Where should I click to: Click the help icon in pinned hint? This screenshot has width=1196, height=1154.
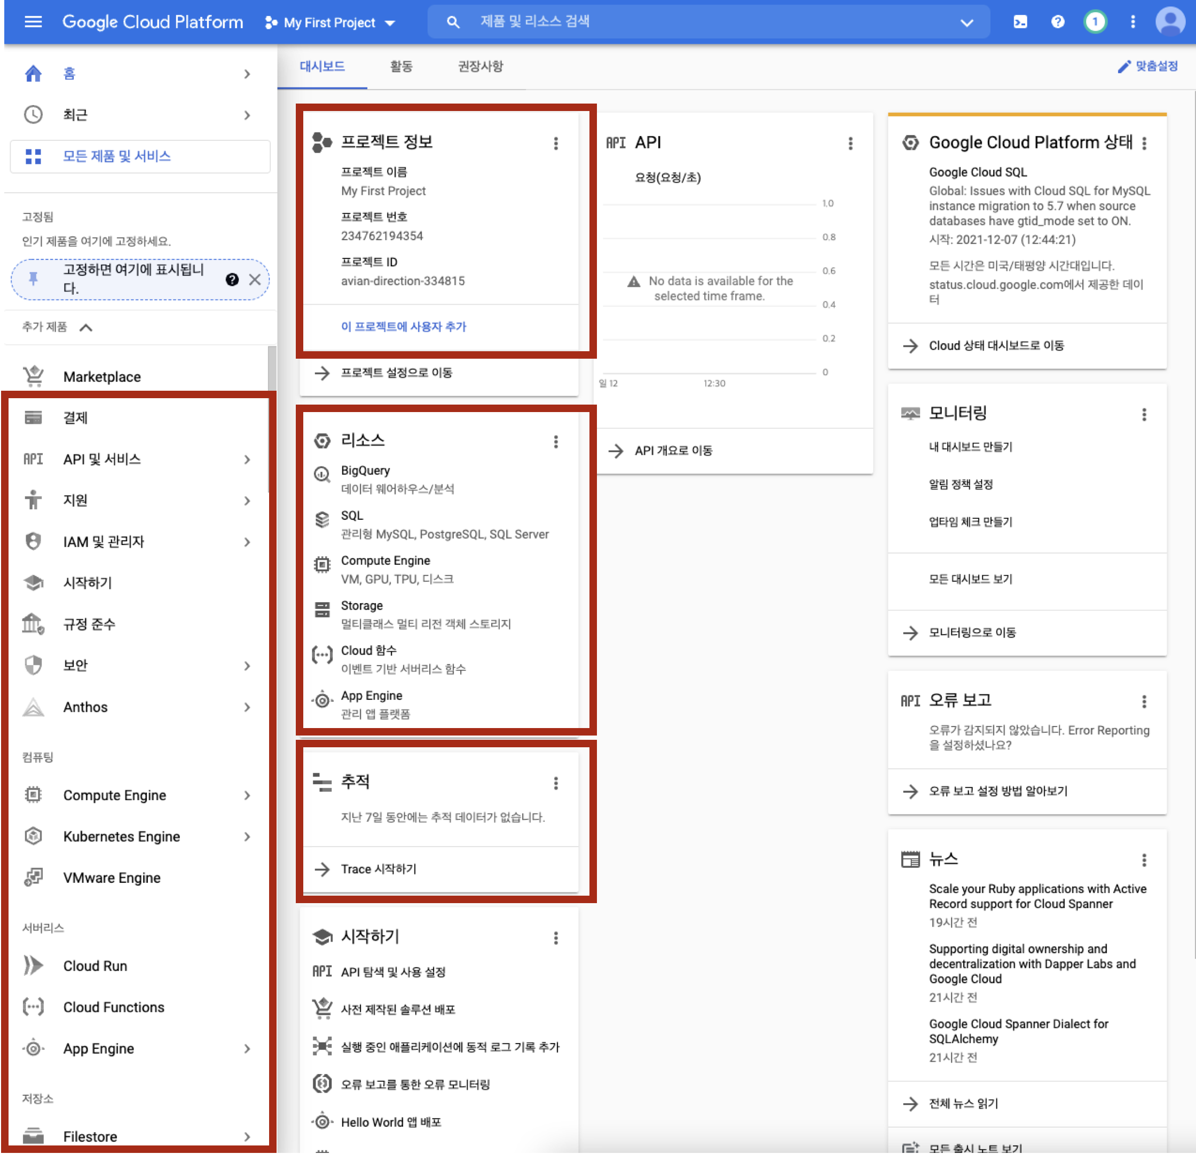coord(231,279)
